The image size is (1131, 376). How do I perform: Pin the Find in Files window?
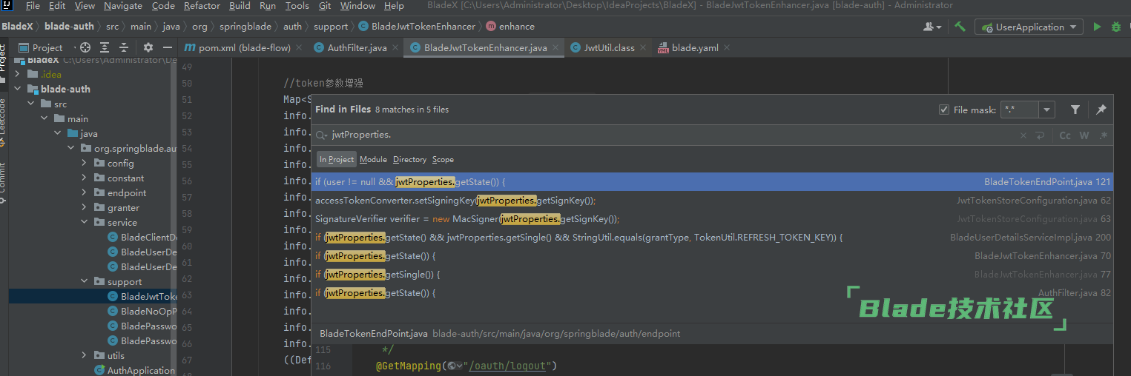[1101, 110]
